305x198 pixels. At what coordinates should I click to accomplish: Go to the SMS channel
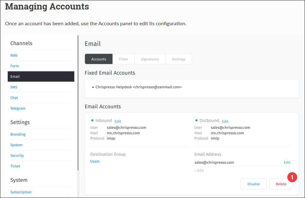14,87
